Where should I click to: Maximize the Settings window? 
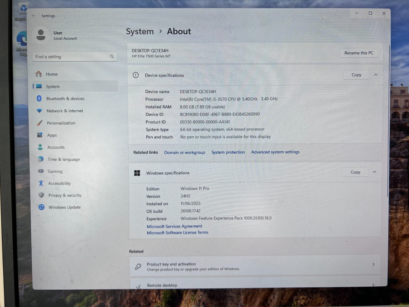pyautogui.click(x=370, y=13)
